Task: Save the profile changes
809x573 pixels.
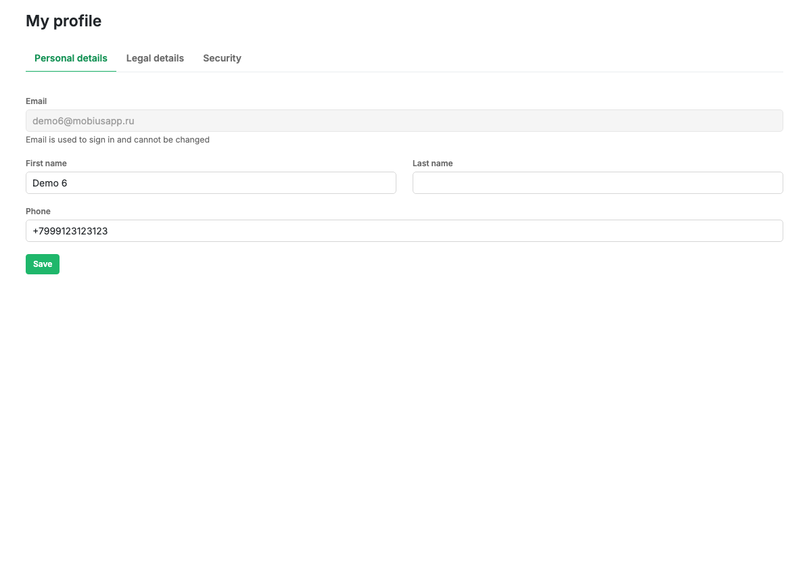Action: click(x=43, y=264)
